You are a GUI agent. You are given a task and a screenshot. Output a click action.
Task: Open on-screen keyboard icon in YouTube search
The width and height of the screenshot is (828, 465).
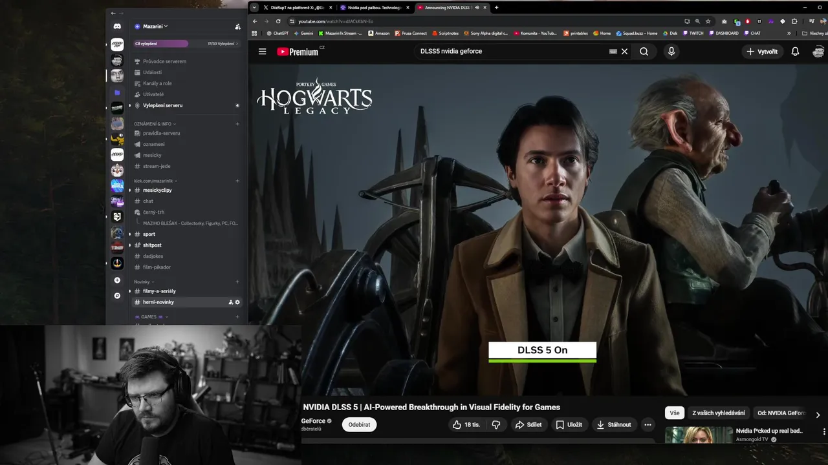(x=613, y=52)
